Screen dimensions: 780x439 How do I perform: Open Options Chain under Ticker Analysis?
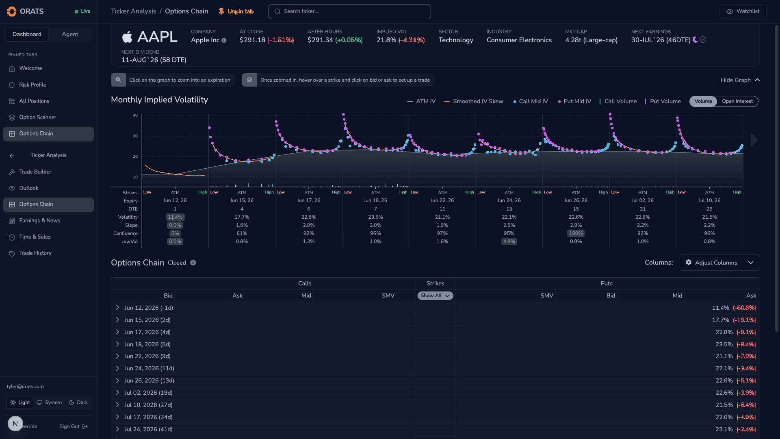[48, 204]
